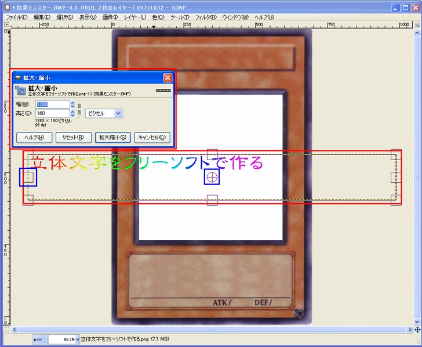Click the top-right corner scale handle

point(396,155)
